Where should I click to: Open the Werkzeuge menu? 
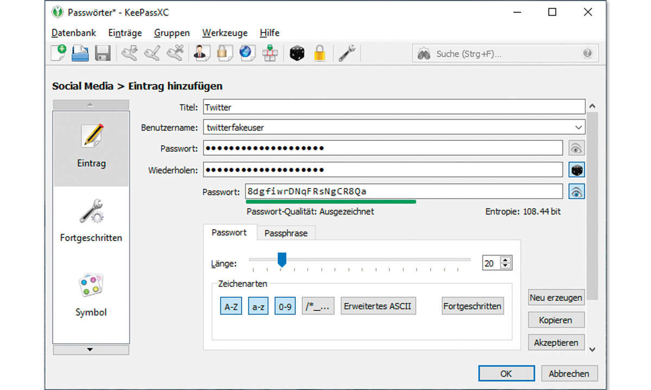tap(225, 32)
